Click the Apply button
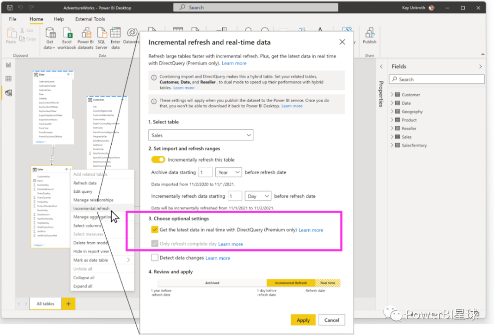This screenshot has height=336, width=494. click(x=303, y=320)
